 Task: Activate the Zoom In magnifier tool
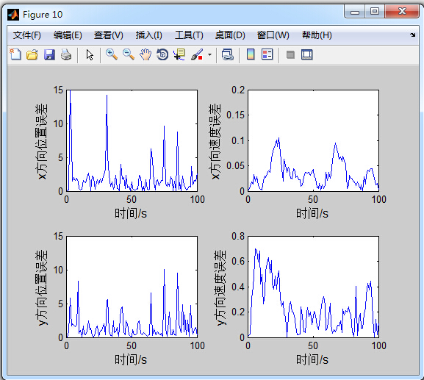point(112,54)
